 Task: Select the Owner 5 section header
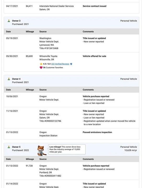tap(71, 150)
